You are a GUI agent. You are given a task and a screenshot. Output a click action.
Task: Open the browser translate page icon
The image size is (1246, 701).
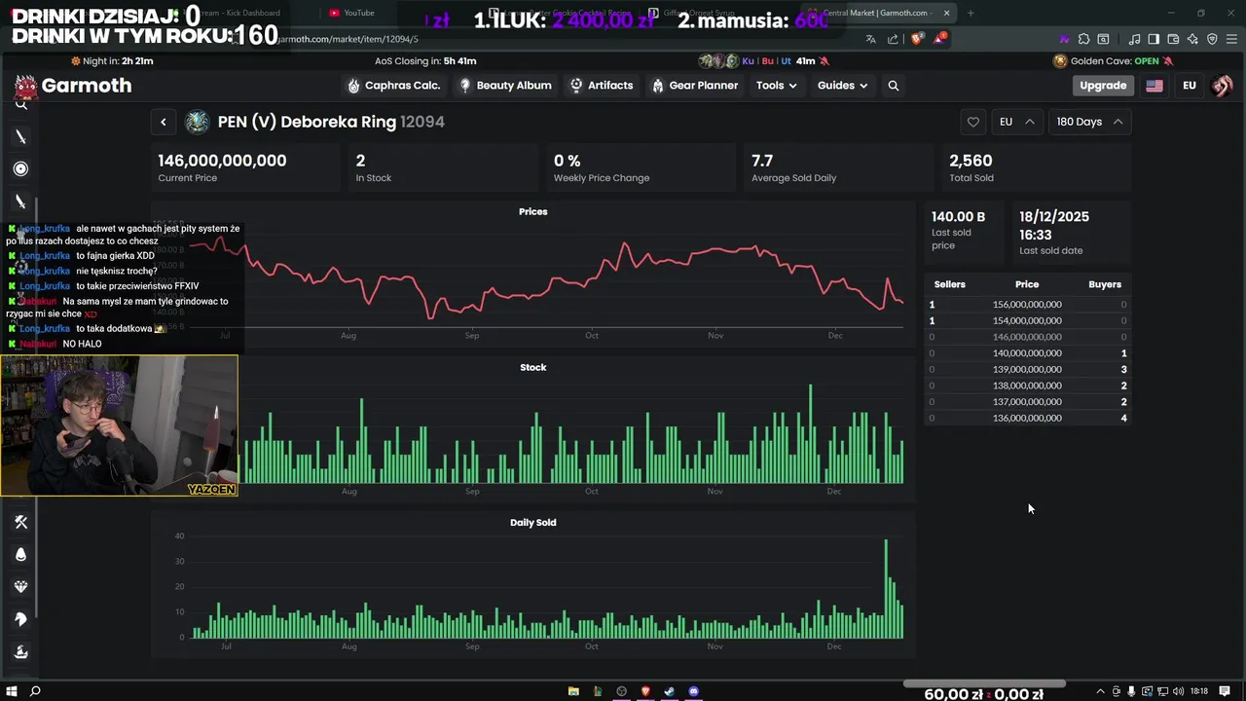click(870, 39)
